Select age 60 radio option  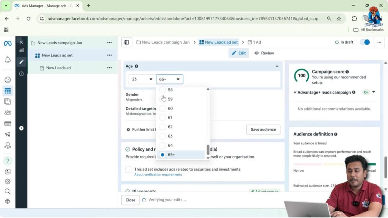tap(162, 108)
